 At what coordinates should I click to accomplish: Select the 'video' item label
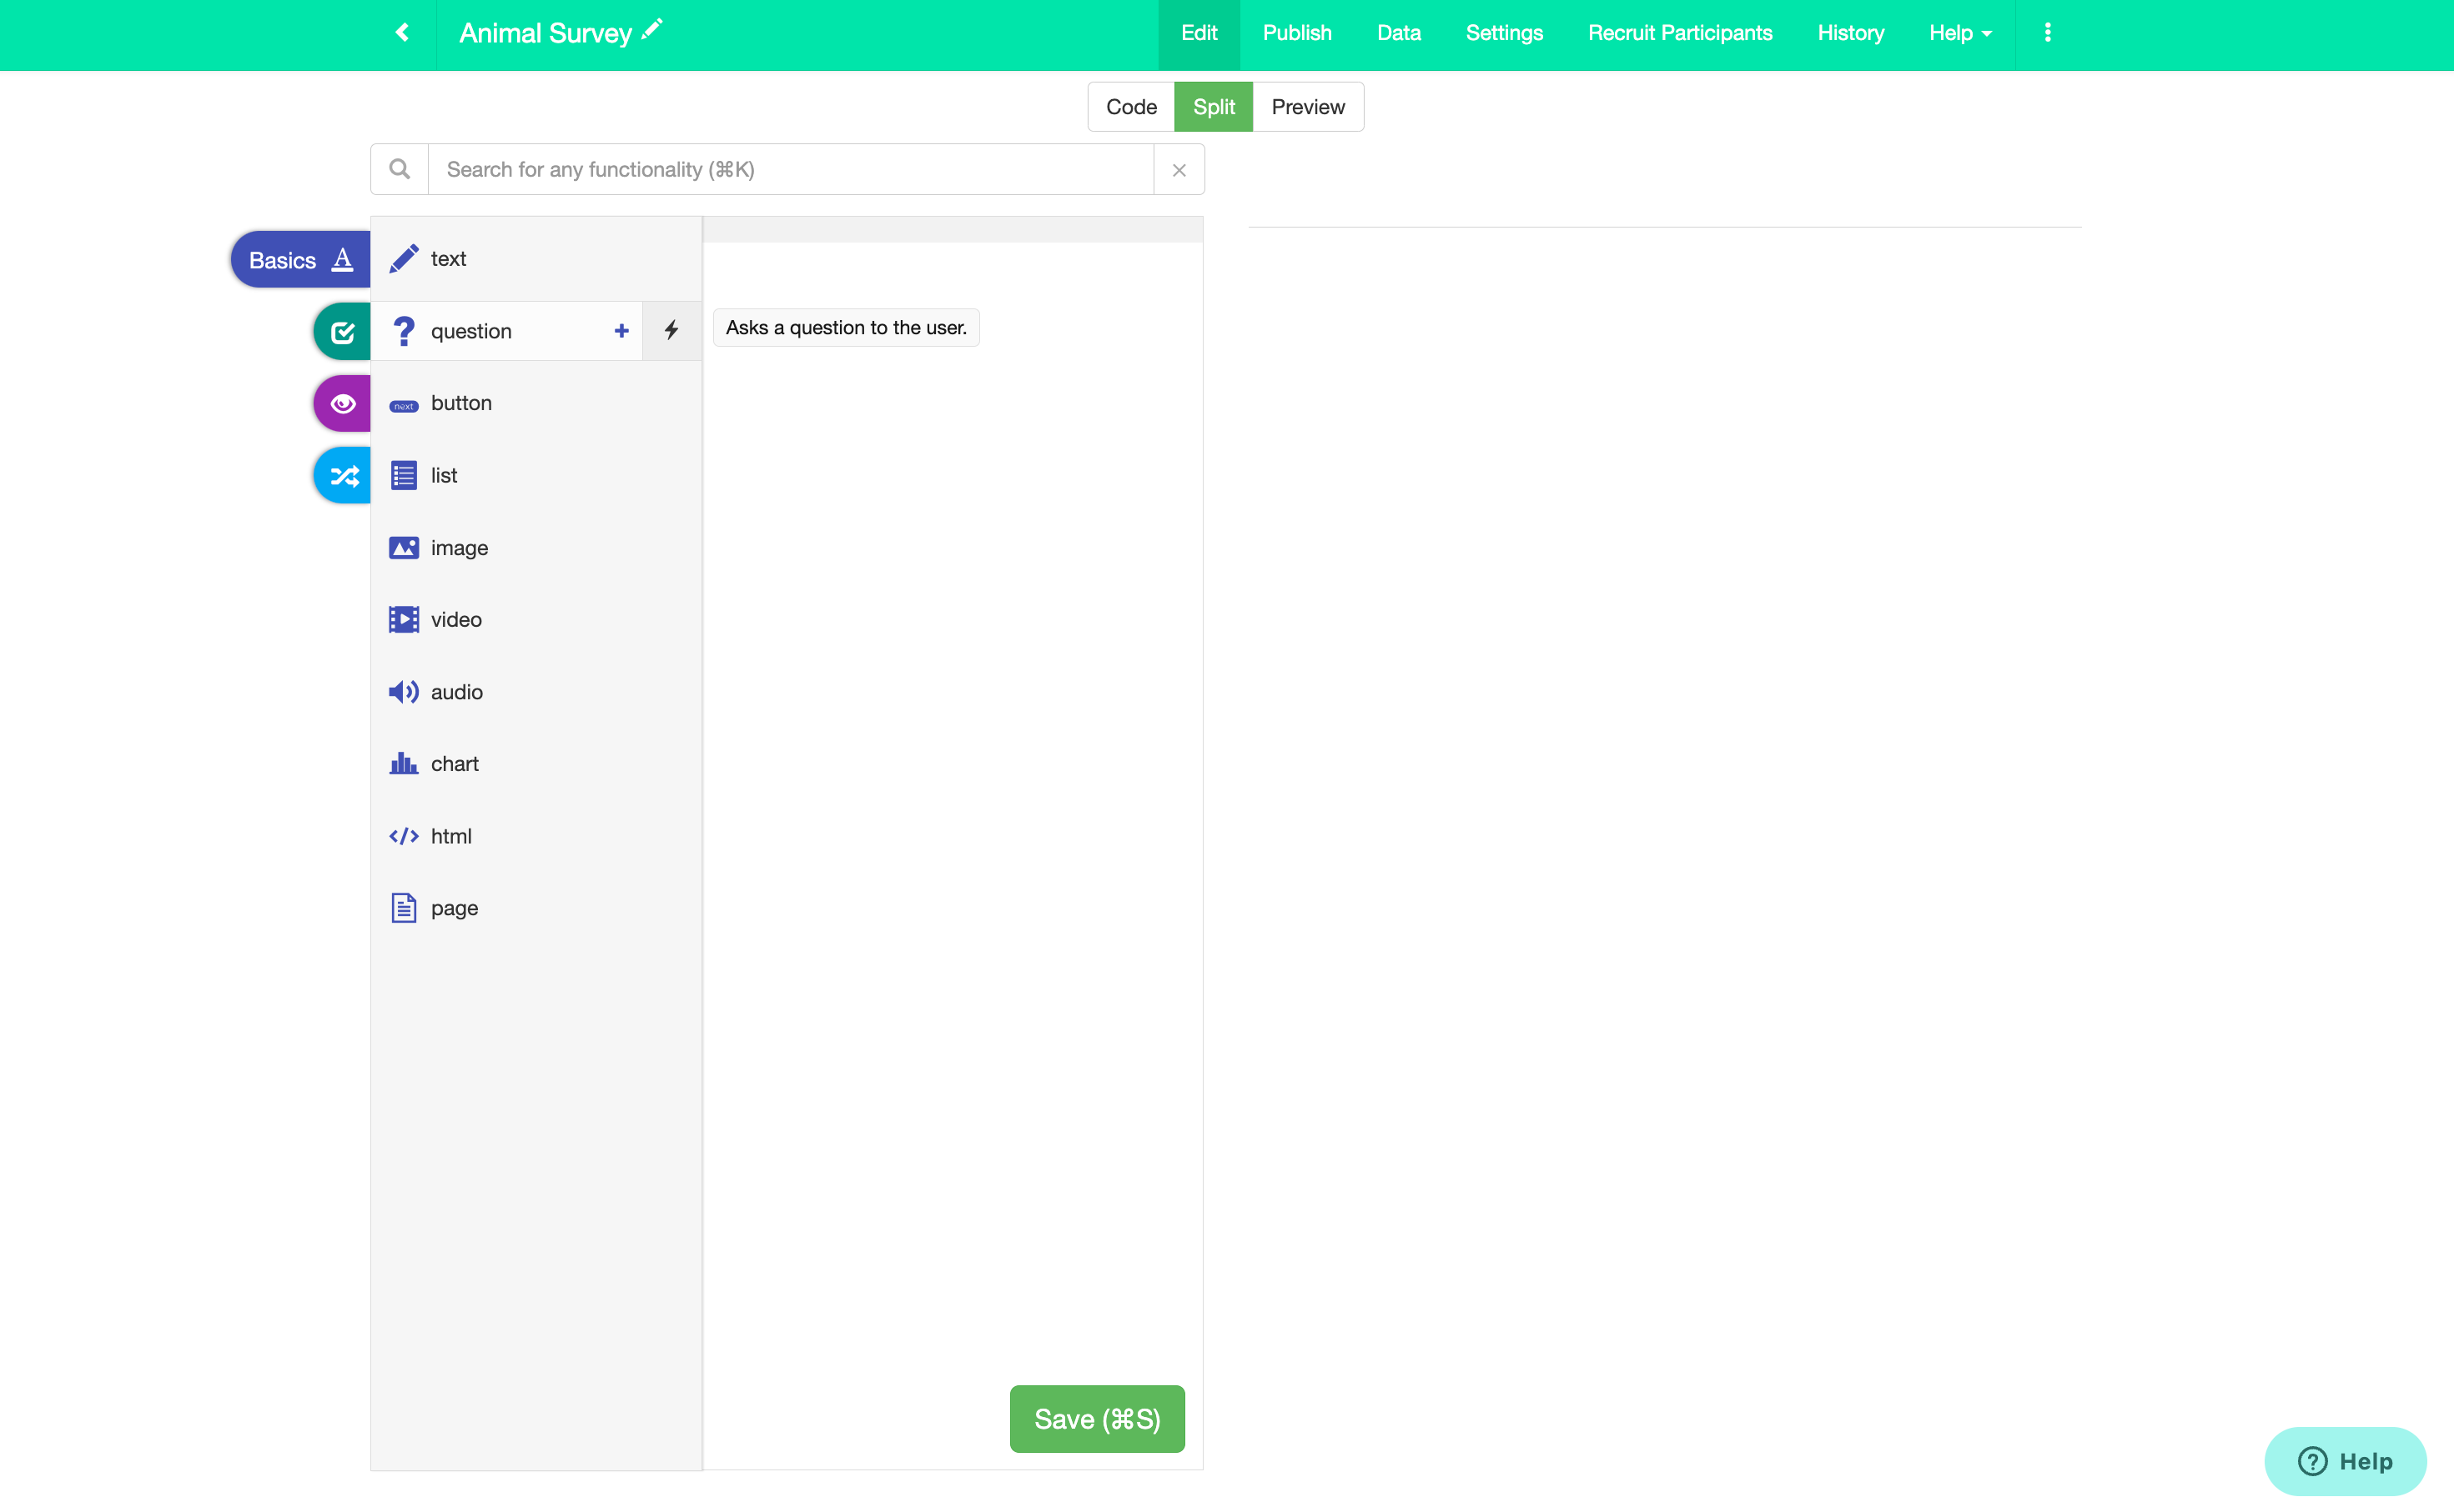click(x=456, y=620)
